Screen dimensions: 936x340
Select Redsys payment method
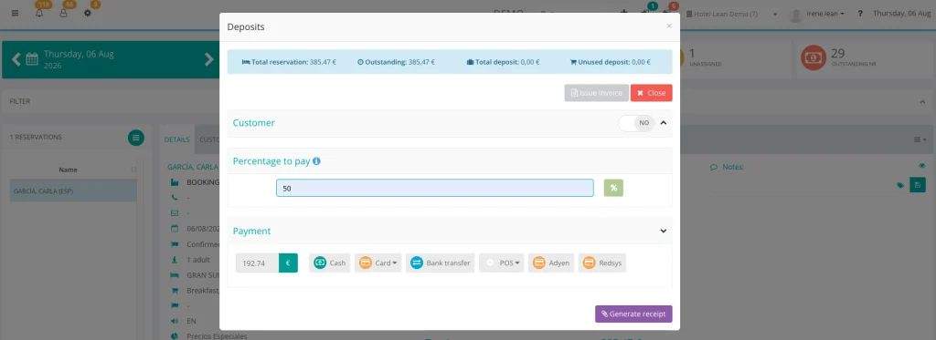click(x=601, y=263)
